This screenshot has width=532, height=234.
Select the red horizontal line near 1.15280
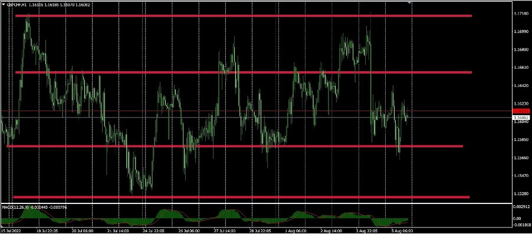point(241,197)
